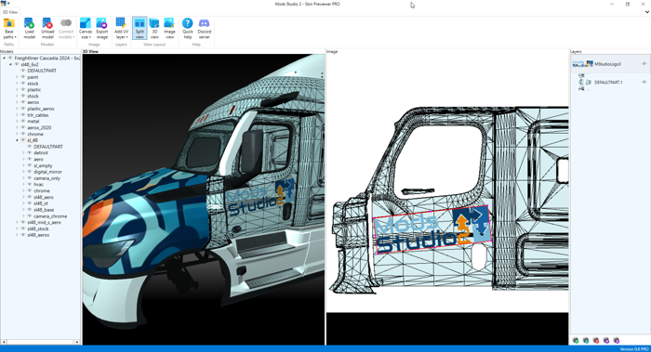The width and height of the screenshot is (651, 352).
Task: Select the sl48_base tree item
Action: click(44, 210)
